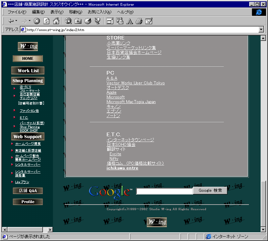Click the Internet Explorer logo throbber

[x=259, y=12]
